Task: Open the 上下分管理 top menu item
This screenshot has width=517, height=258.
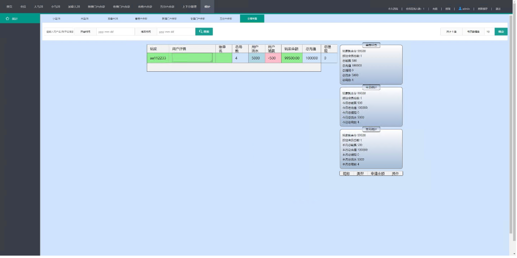Action: pos(189,7)
